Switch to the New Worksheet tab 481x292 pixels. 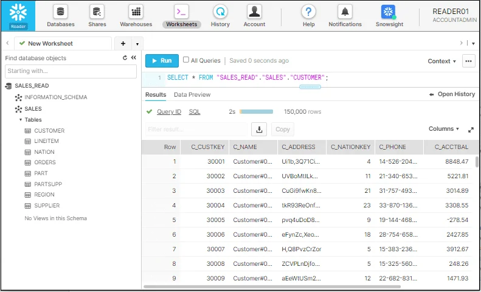tap(63, 44)
